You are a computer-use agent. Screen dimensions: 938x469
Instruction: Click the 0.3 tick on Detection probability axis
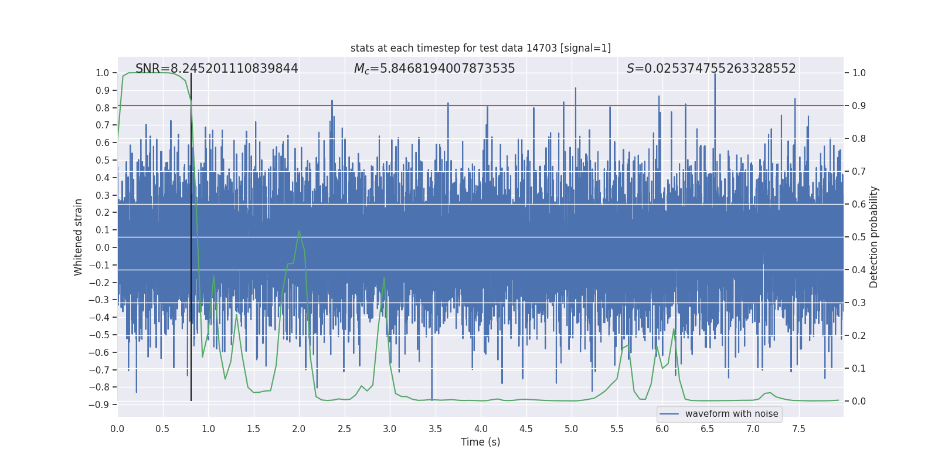tap(859, 303)
